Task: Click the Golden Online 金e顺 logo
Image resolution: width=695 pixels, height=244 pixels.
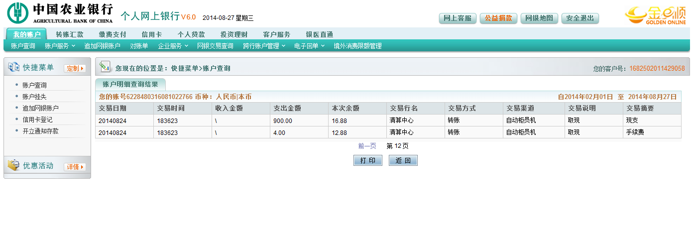Action: click(656, 15)
